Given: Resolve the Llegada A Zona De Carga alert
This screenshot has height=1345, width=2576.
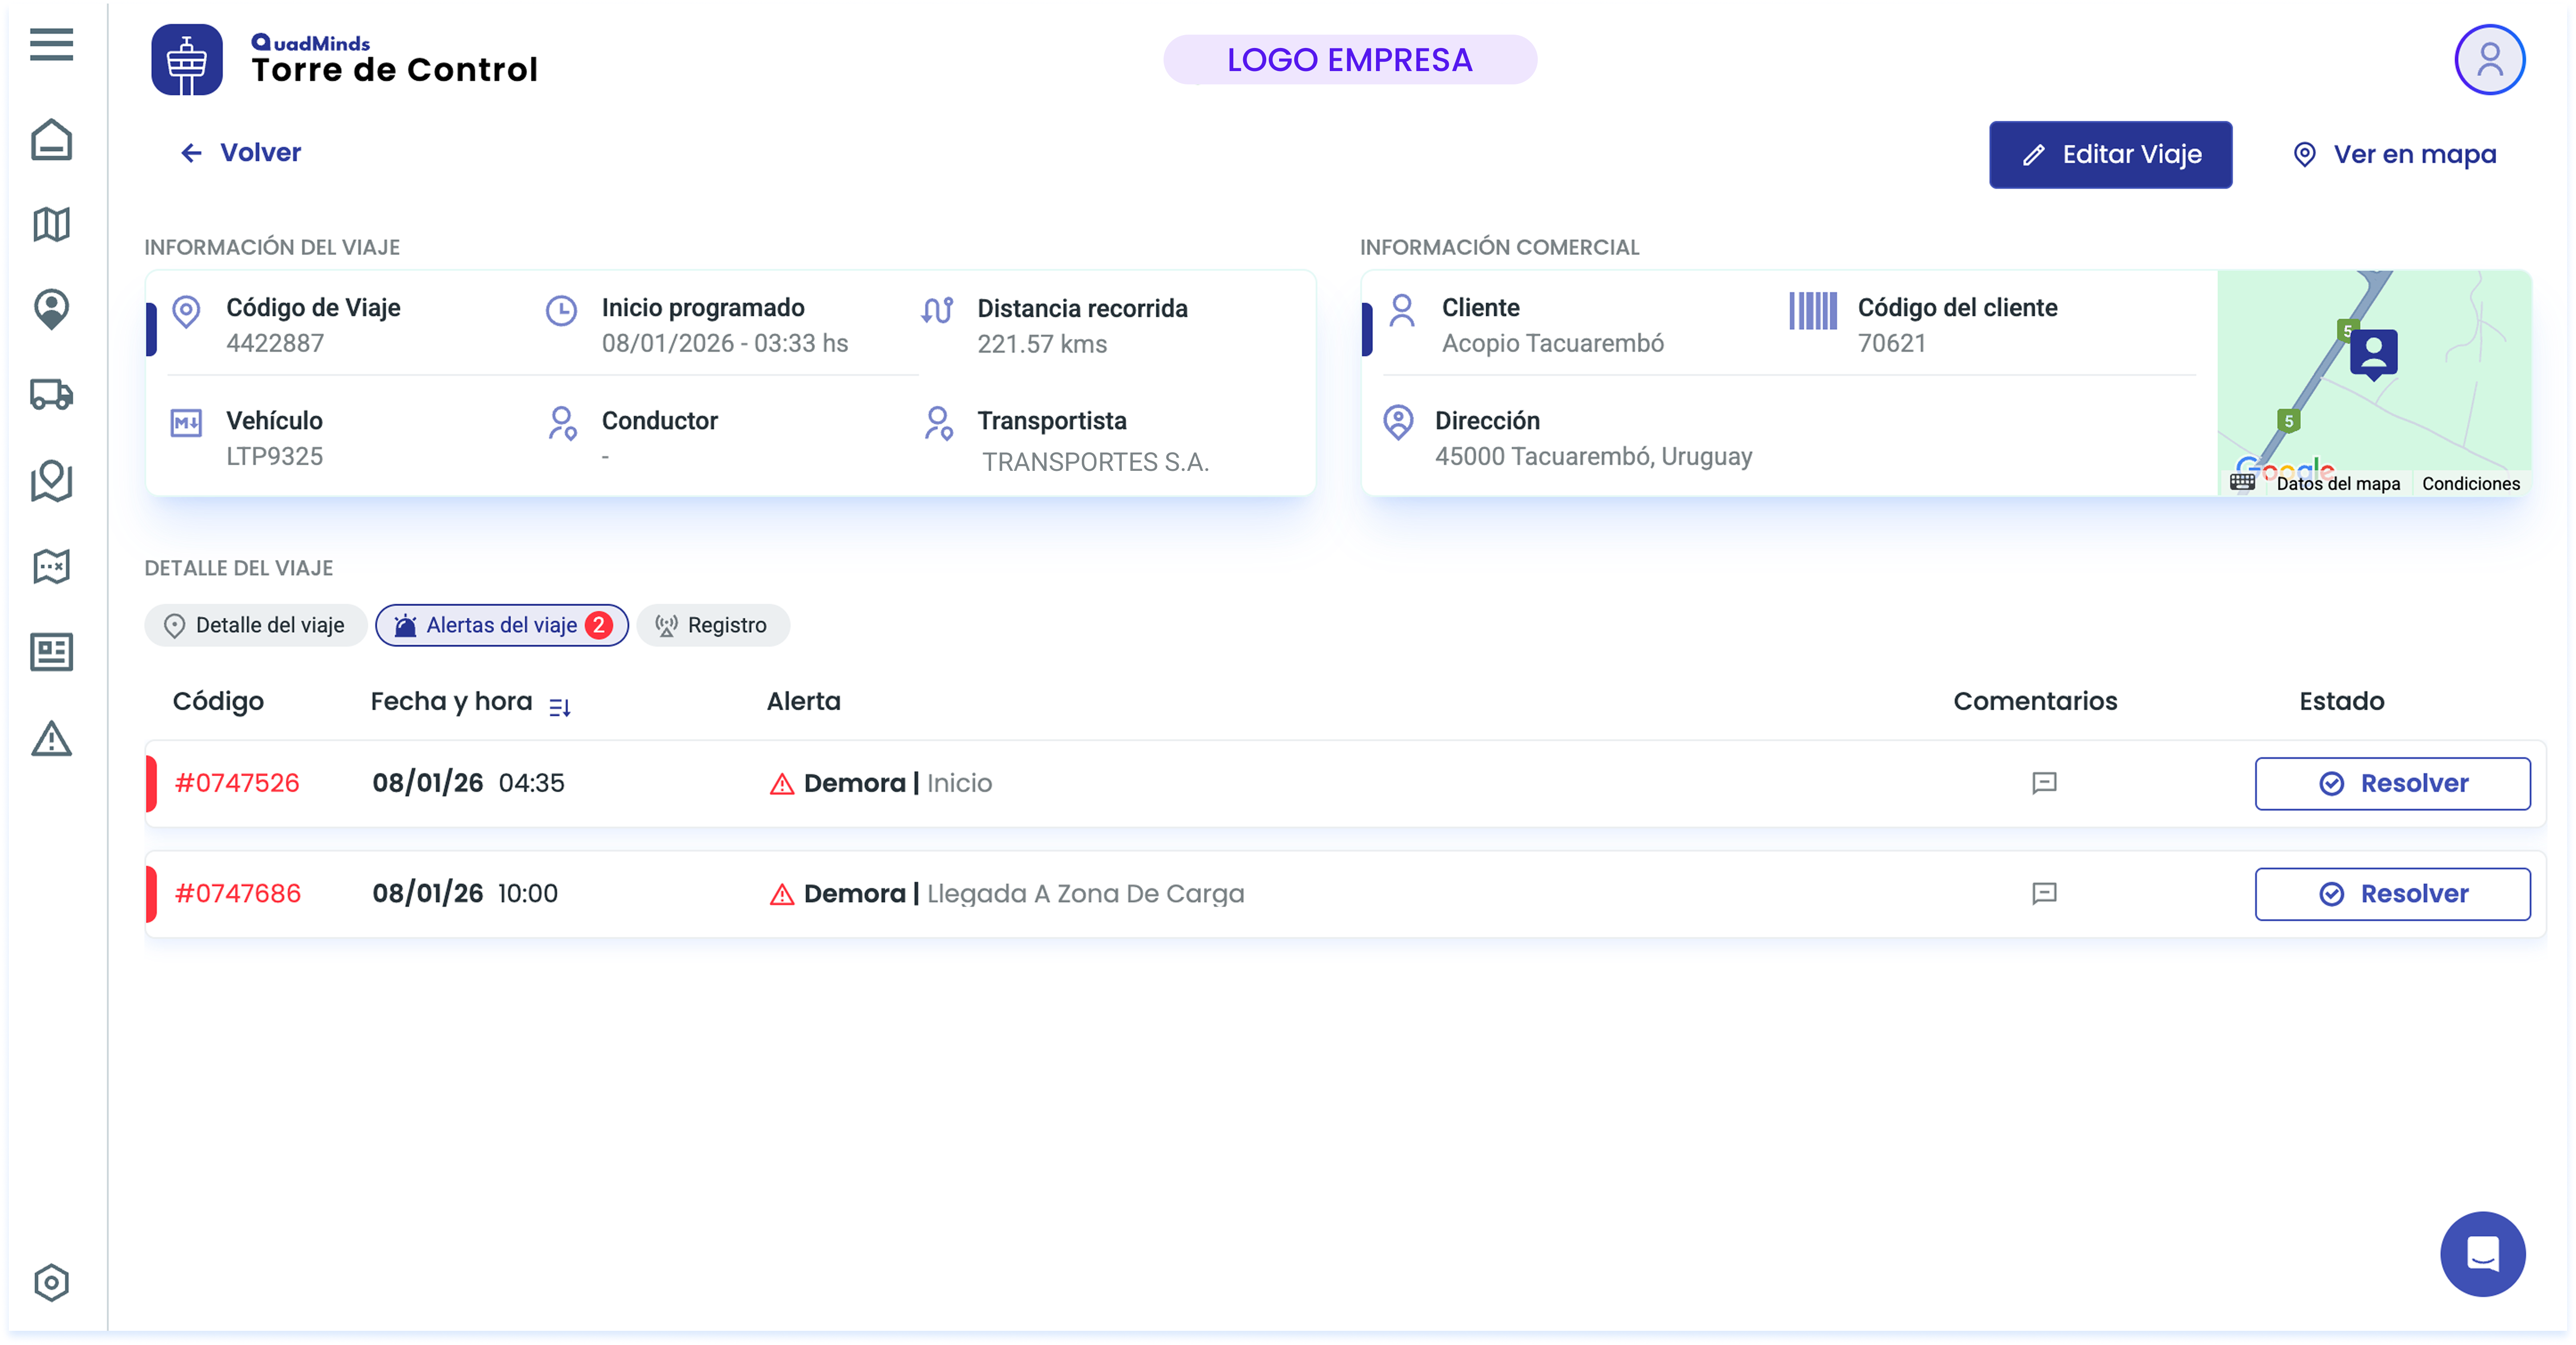Looking at the screenshot, I should pos(2392,894).
